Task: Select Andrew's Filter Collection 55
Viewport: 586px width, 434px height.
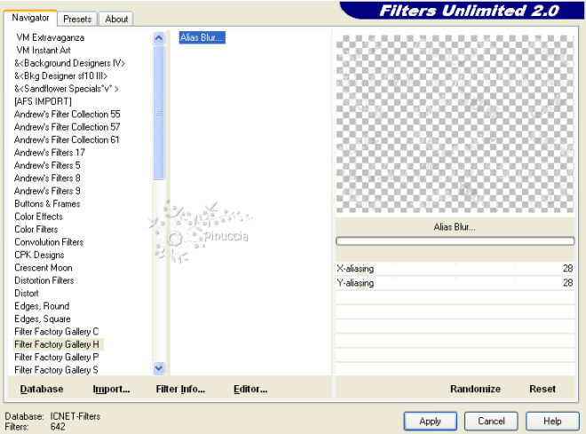Action: [x=67, y=114]
